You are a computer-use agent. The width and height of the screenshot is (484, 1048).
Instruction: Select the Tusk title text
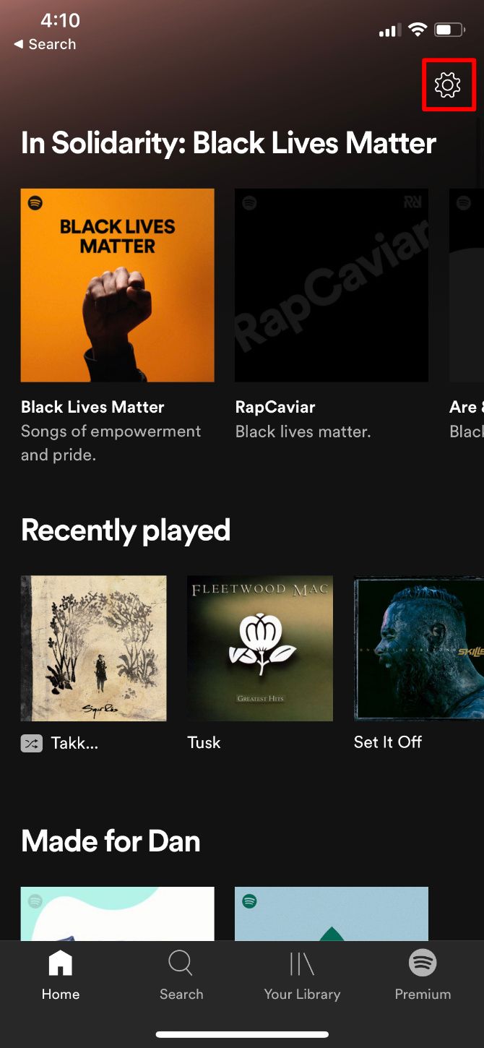point(204,742)
